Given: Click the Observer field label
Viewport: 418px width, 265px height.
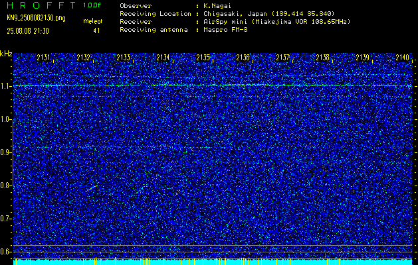Looking at the screenshot, I should (136, 6).
